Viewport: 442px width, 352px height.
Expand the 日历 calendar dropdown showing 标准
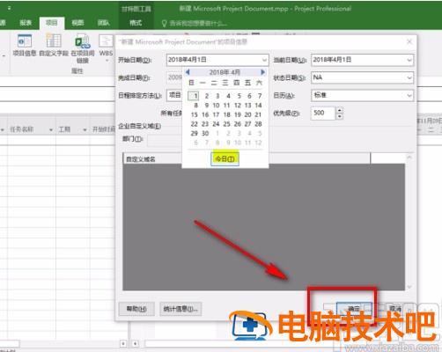pos(409,95)
